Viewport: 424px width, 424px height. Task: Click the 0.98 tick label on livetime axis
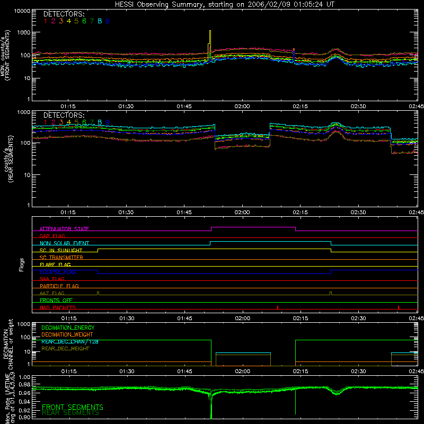pos(24,384)
